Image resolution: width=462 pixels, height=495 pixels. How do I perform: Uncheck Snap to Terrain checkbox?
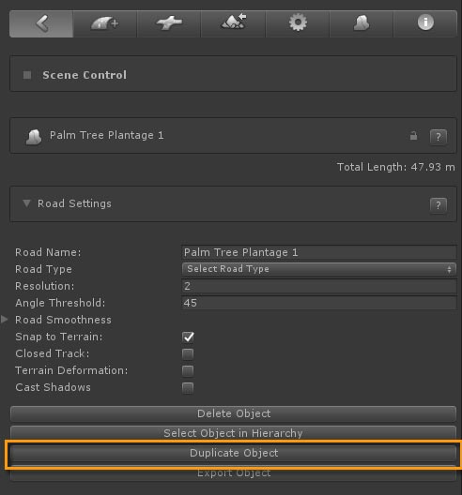click(x=188, y=337)
